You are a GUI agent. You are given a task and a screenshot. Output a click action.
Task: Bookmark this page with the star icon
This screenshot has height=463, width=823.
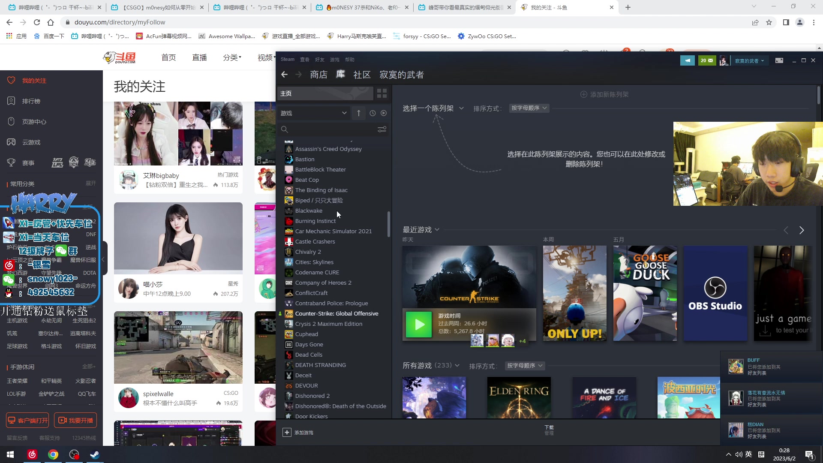point(769,22)
